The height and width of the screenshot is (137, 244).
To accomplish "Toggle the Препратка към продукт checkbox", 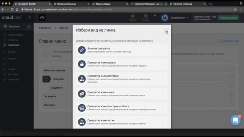I will click(x=163, y=64).
